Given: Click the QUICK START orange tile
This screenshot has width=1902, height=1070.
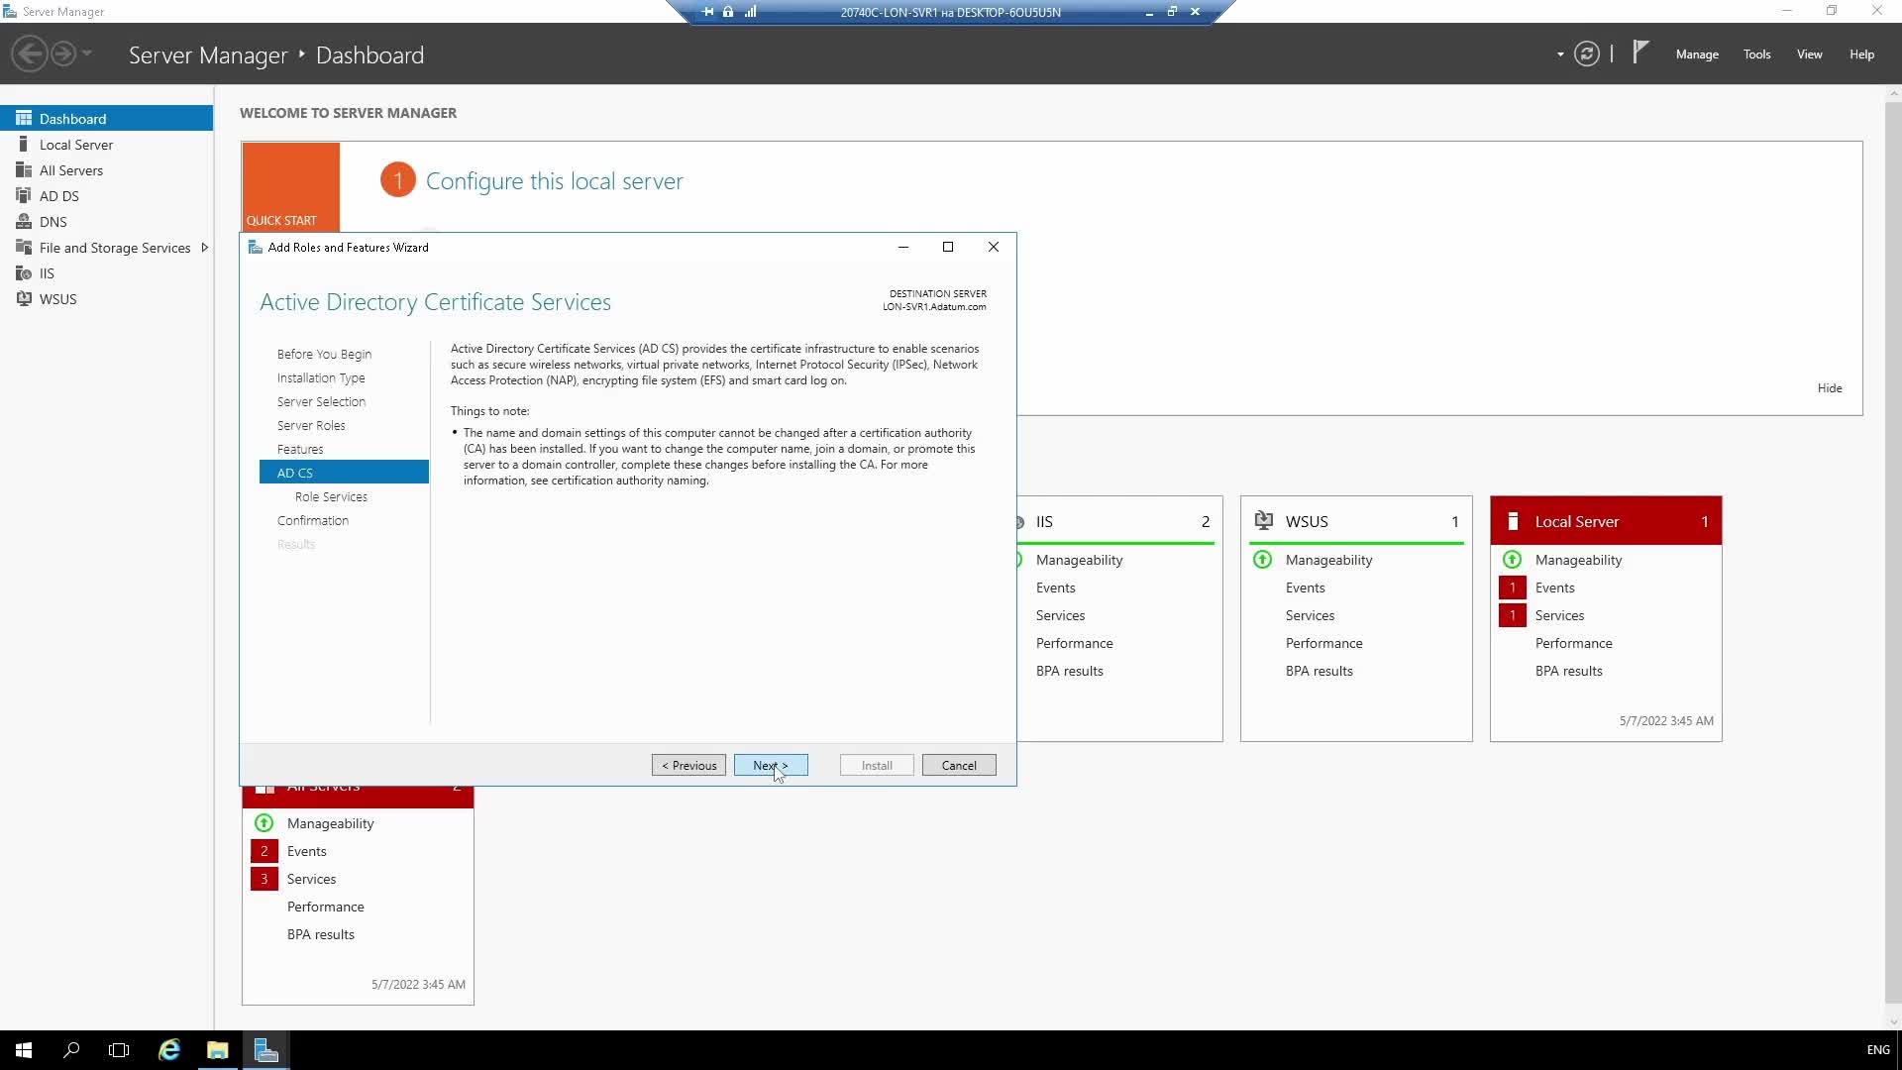Looking at the screenshot, I should pos(290,186).
